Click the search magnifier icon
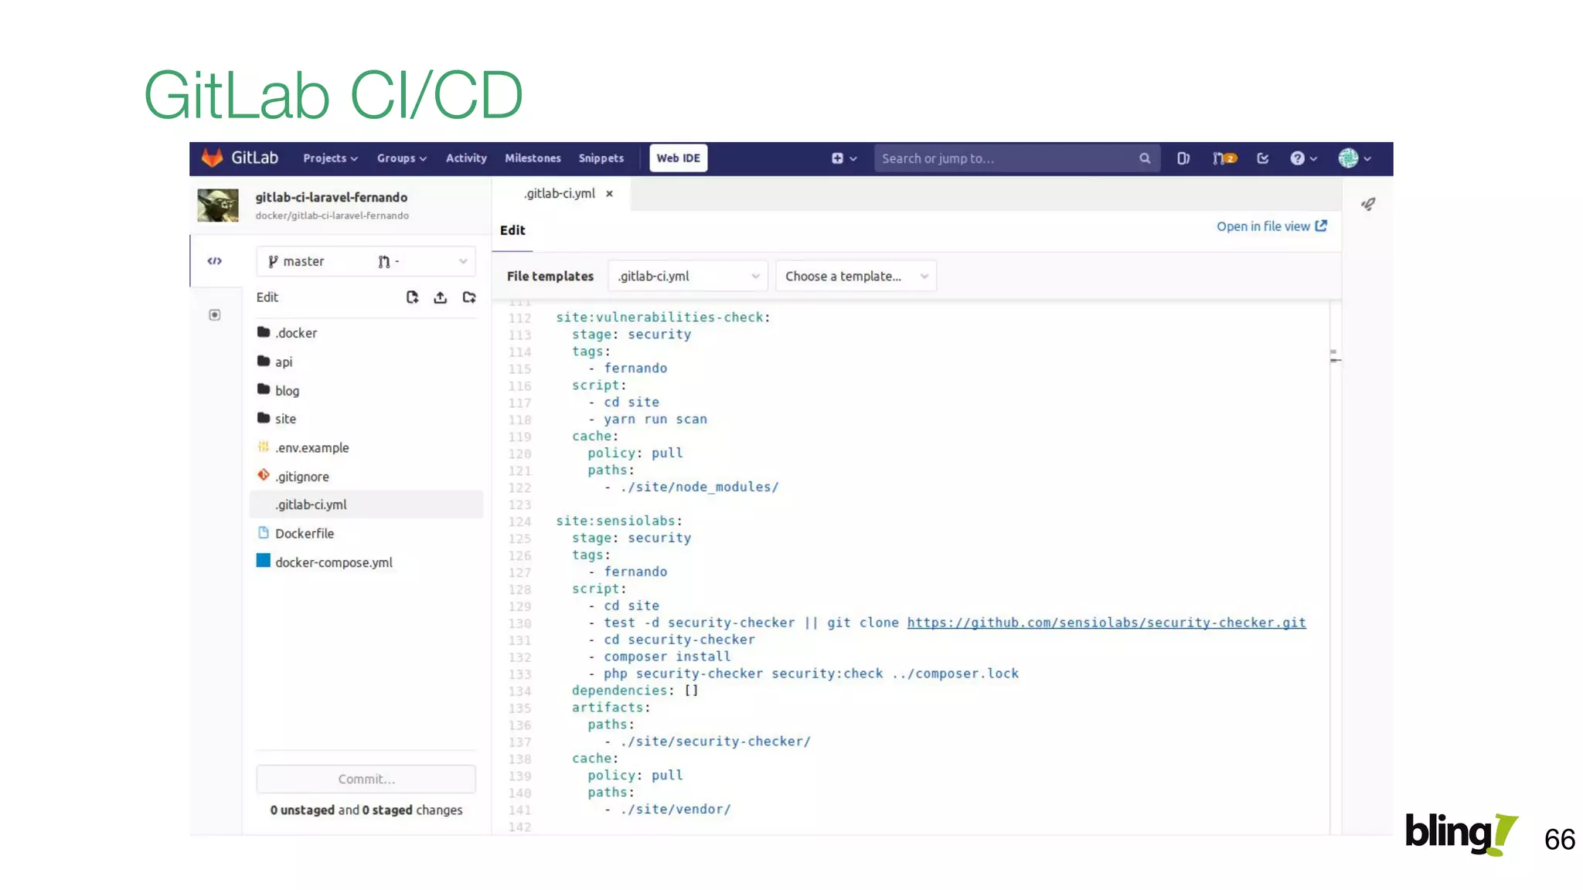Viewport: 1583px width, 890px height. 1144,158
